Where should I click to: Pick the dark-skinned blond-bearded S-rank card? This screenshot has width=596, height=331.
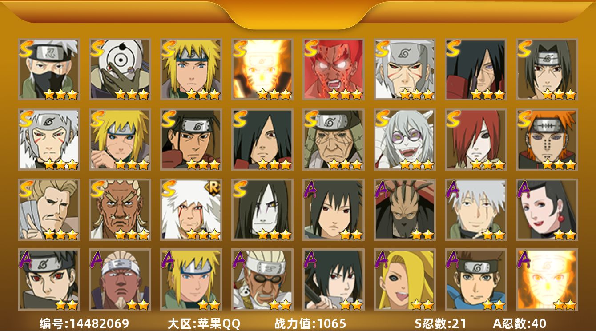point(120,209)
